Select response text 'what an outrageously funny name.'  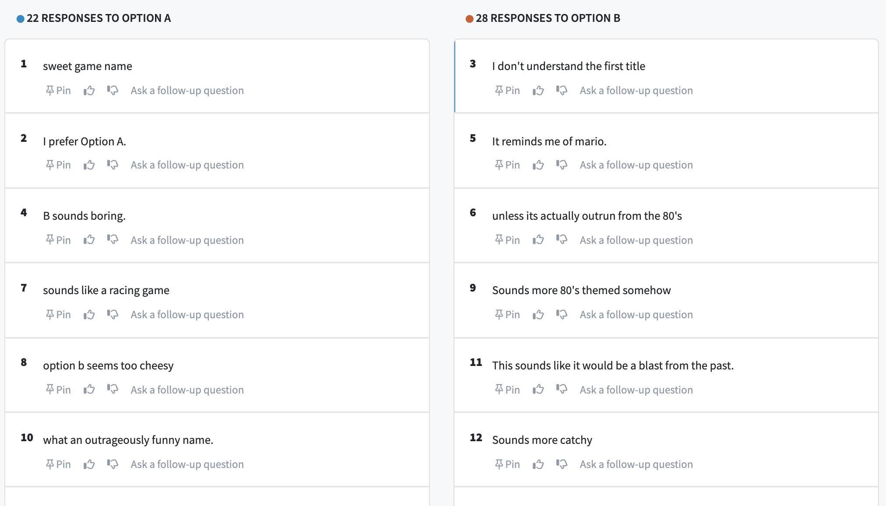(128, 440)
